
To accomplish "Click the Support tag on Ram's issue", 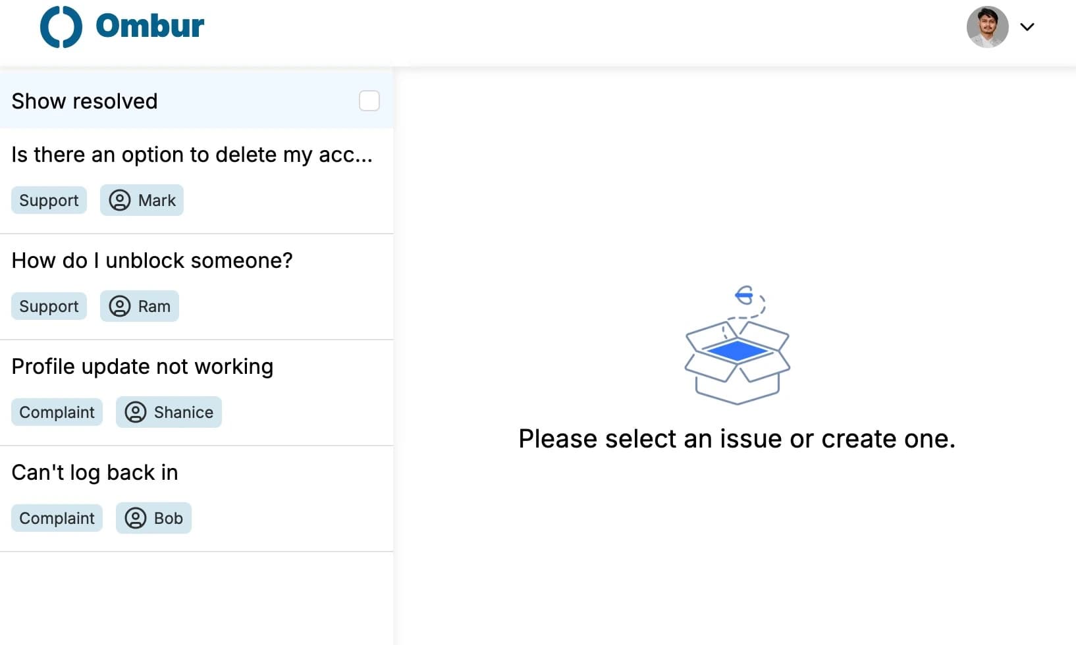I will click(x=49, y=306).
